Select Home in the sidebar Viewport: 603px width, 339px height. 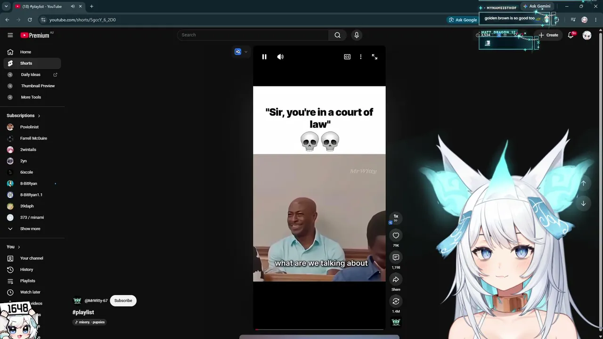[x=32, y=52]
